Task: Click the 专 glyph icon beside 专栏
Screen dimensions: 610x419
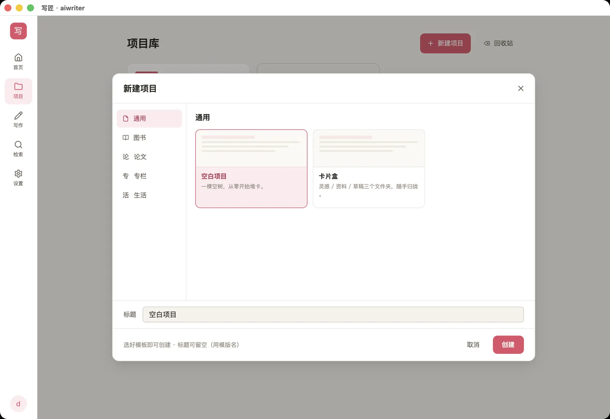Action: pyautogui.click(x=126, y=176)
